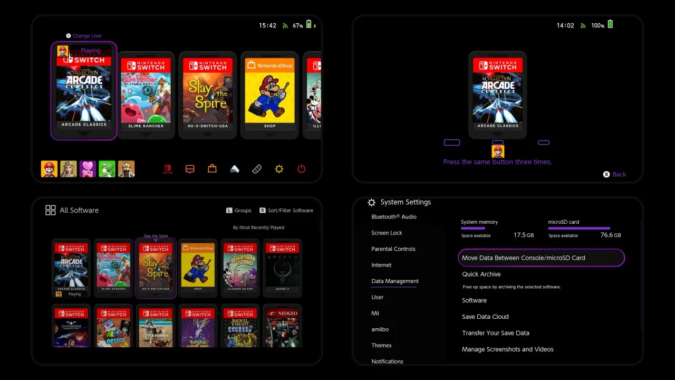
Task: Click the "By Most Recently Played" sort label
Action: [x=258, y=227]
